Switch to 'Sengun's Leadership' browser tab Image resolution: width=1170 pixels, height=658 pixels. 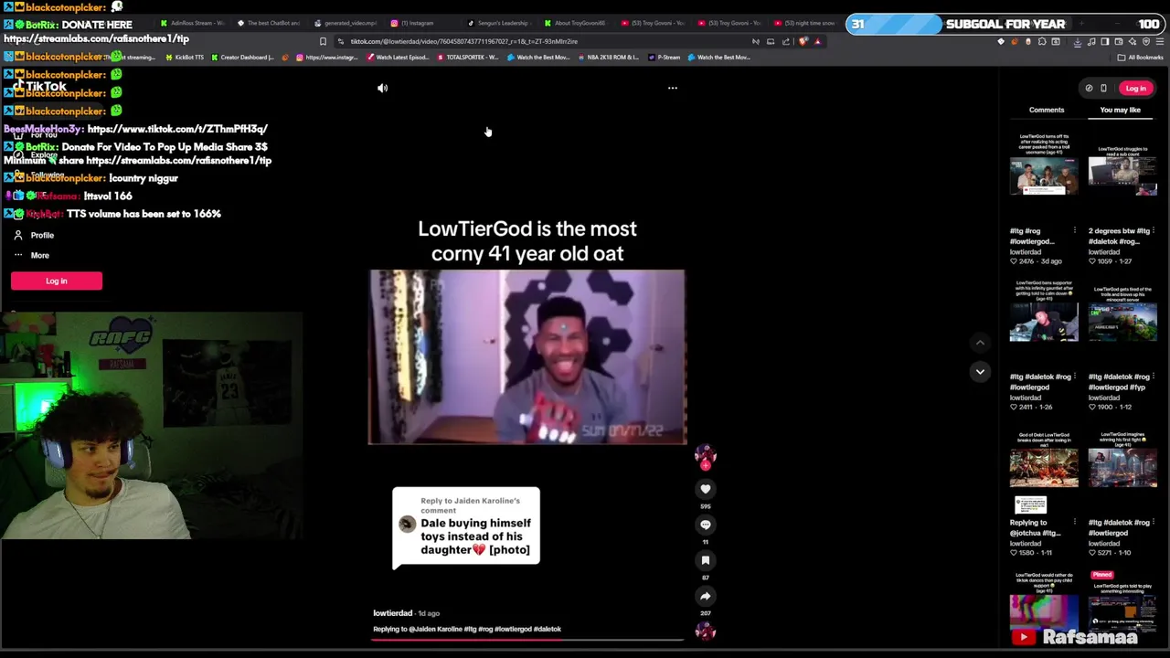(498, 23)
